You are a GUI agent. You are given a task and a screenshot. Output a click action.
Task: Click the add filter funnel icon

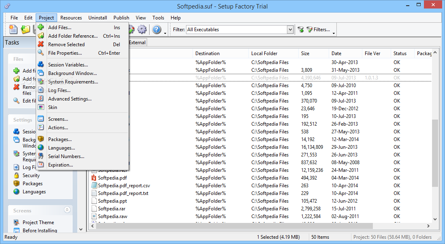(301, 29)
